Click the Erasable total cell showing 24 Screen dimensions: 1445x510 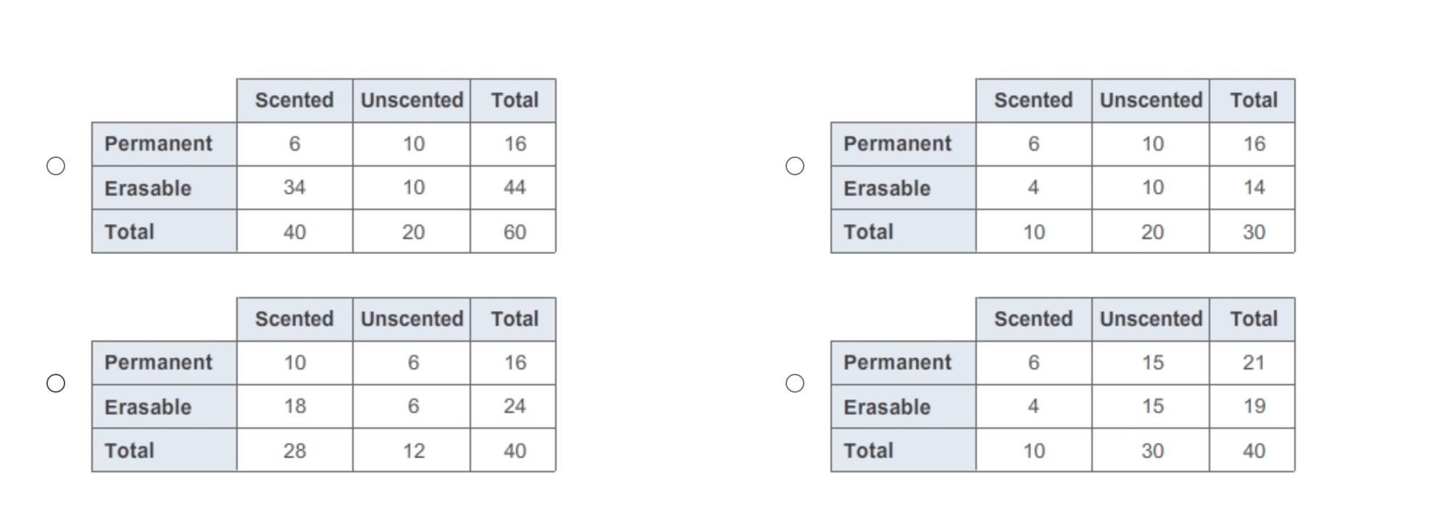point(515,406)
